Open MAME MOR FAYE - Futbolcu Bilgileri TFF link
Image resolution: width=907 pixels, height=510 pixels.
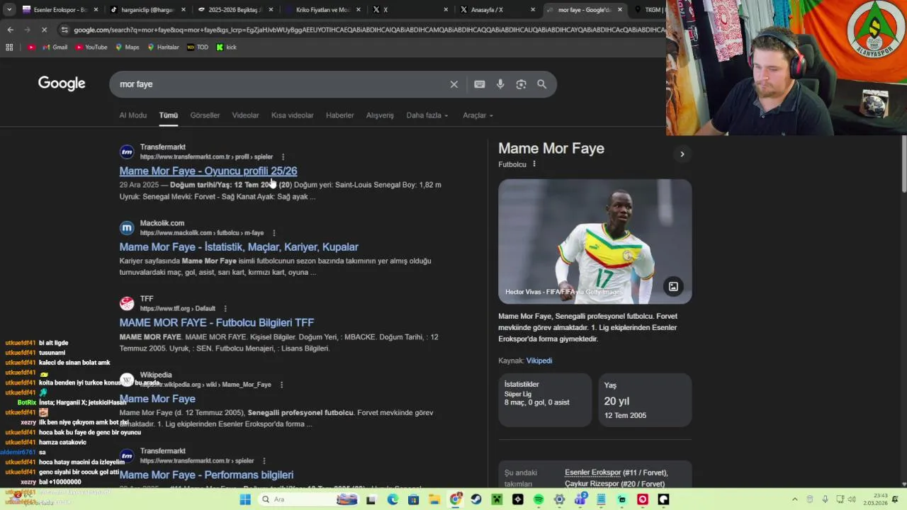click(217, 322)
